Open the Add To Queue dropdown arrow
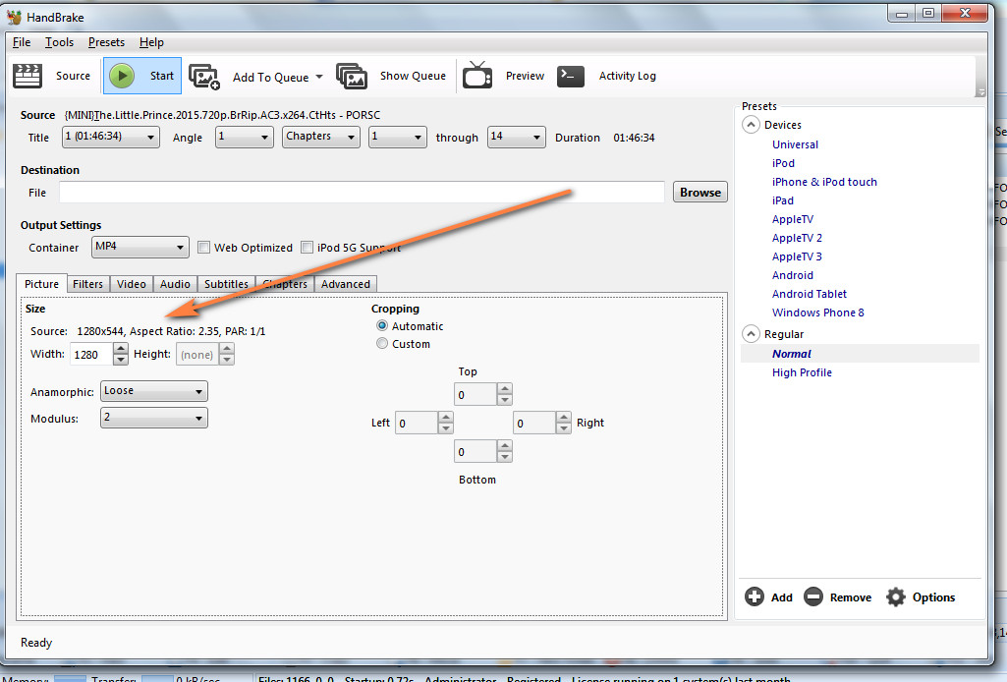The width and height of the screenshot is (1007, 682). (x=319, y=77)
